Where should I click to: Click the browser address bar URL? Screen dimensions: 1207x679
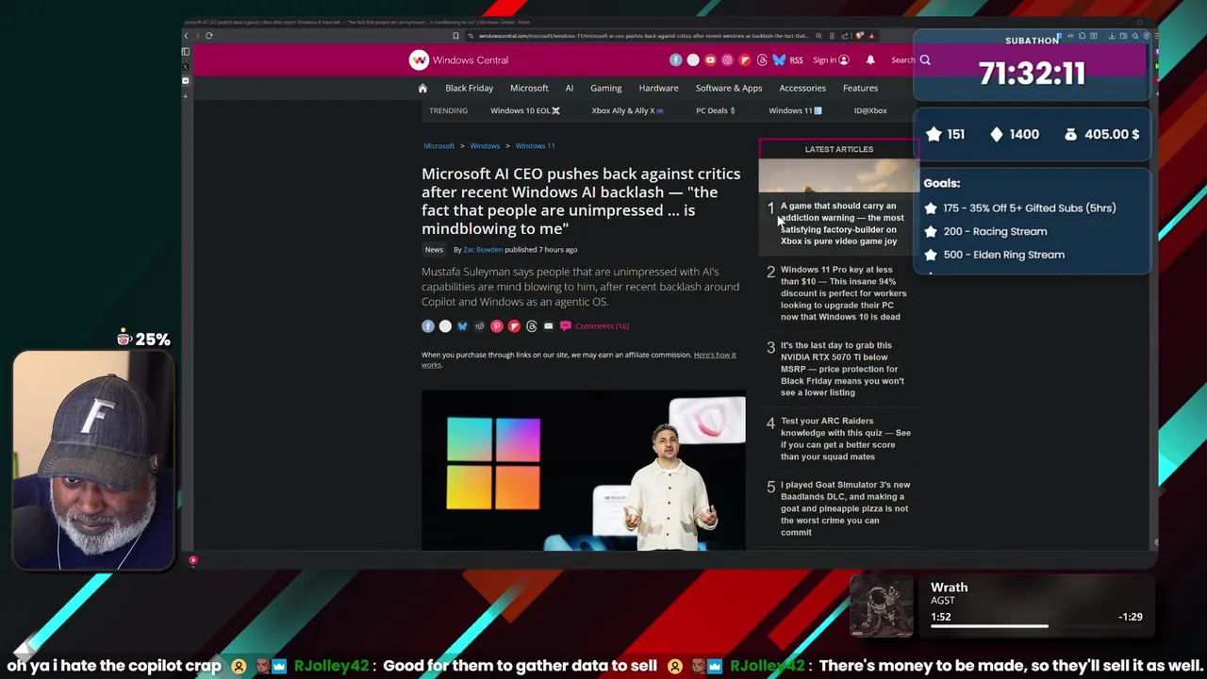point(643,36)
